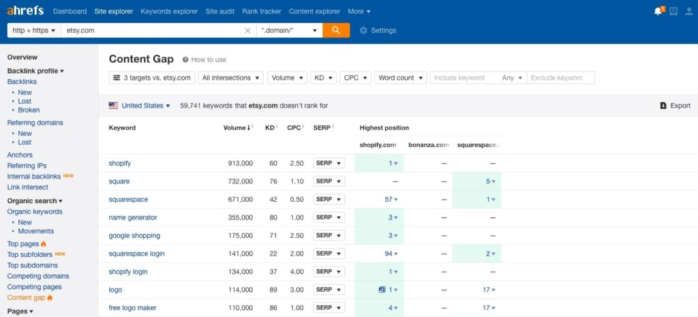Click the United States flag icon

pyautogui.click(x=114, y=106)
